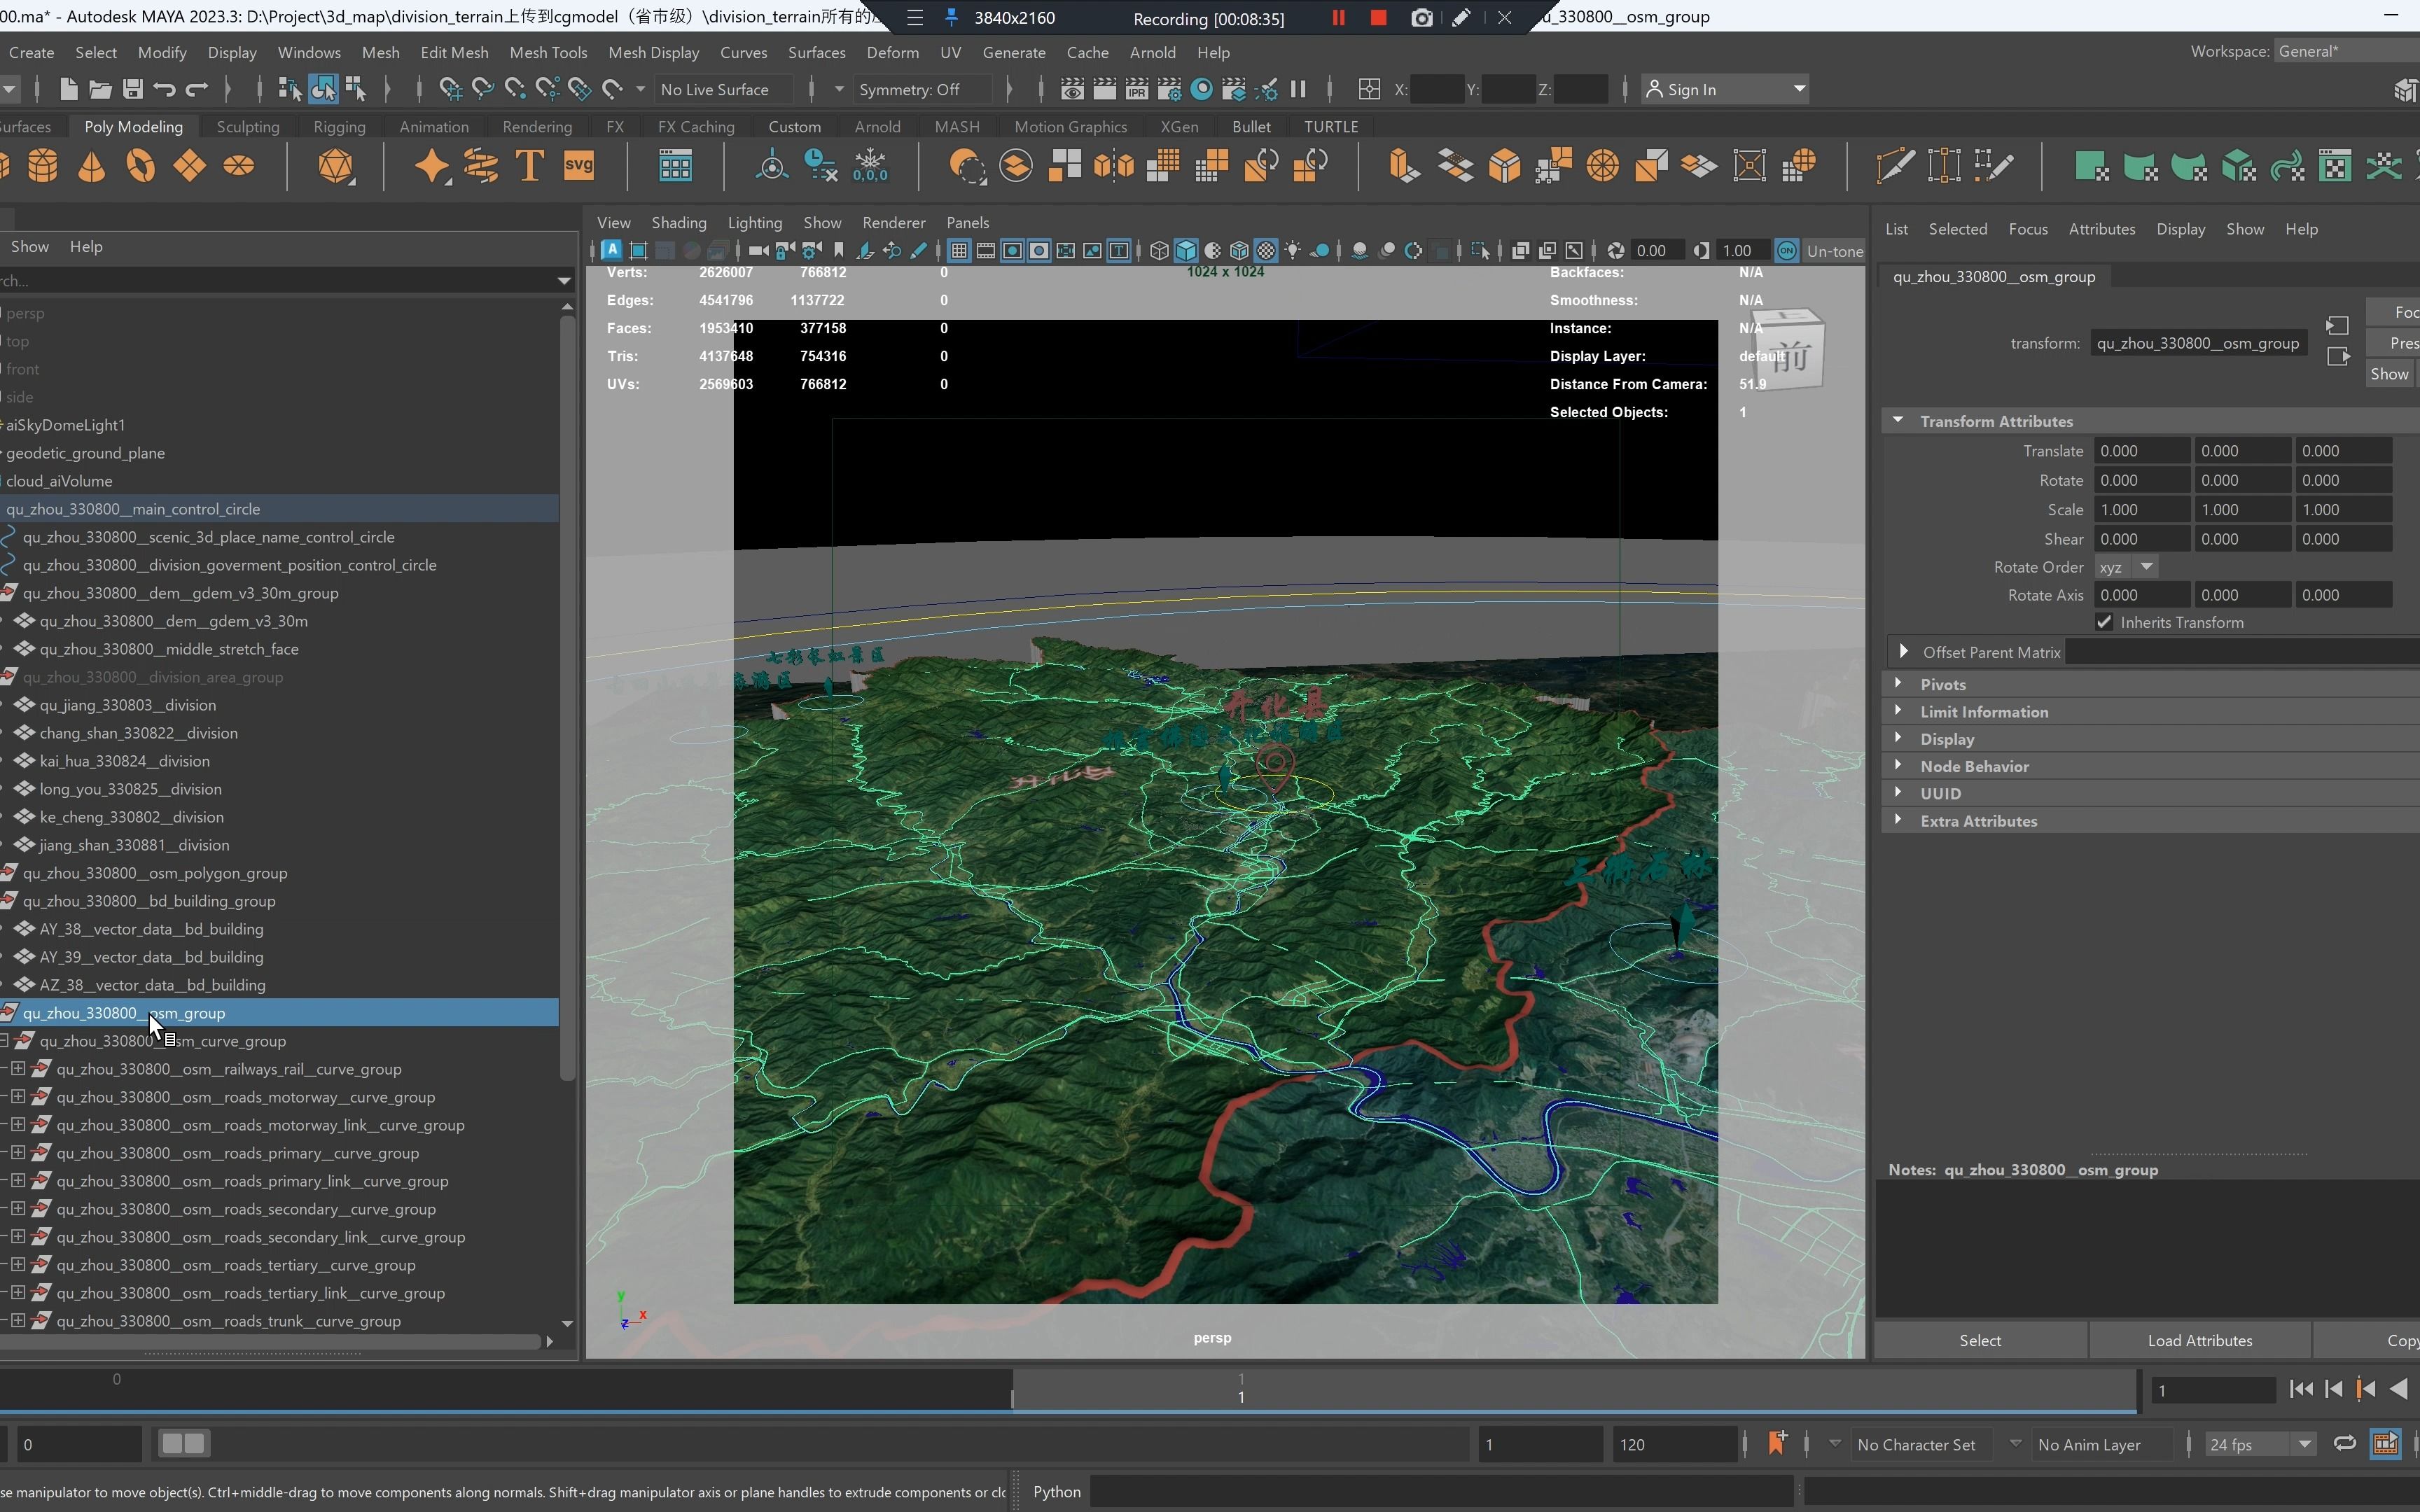The height and width of the screenshot is (1512, 2420).
Task: Collapse the Transform Attributes section
Action: pyautogui.click(x=1897, y=421)
